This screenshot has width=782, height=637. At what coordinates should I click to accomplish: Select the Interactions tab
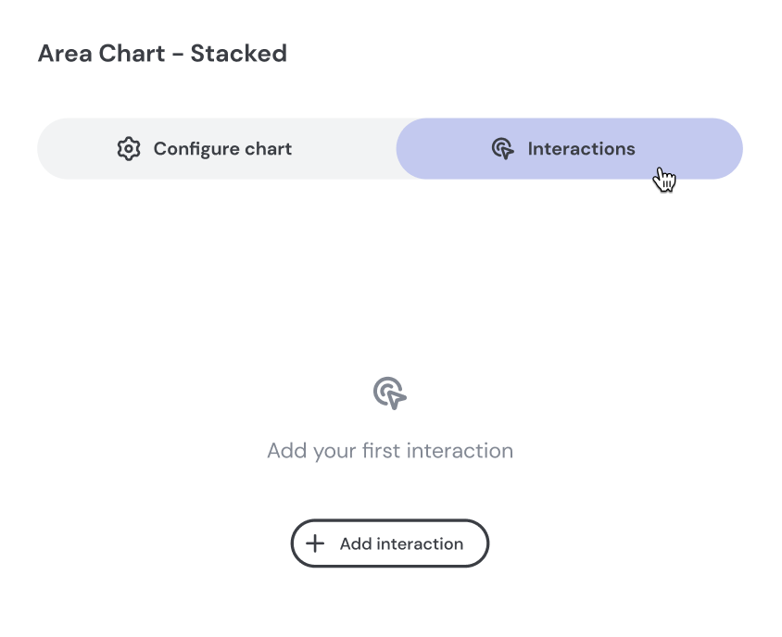(x=569, y=149)
